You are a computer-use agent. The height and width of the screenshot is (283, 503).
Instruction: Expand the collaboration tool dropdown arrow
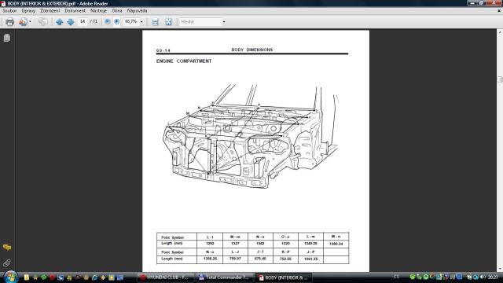coord(30,22)
